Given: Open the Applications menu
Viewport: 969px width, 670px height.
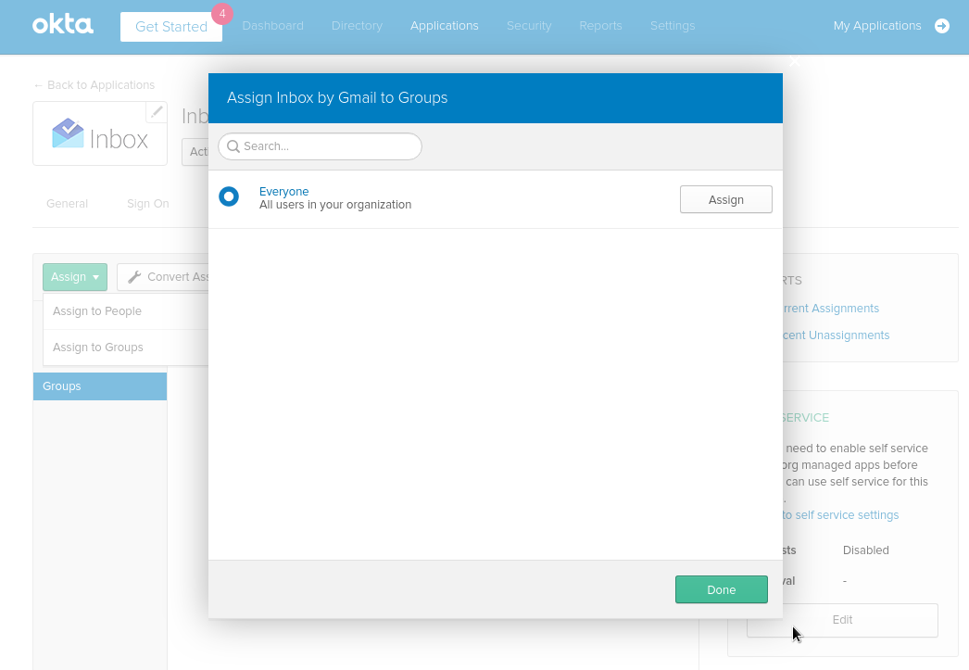Looking at the screenshot, I should [445, 26].
